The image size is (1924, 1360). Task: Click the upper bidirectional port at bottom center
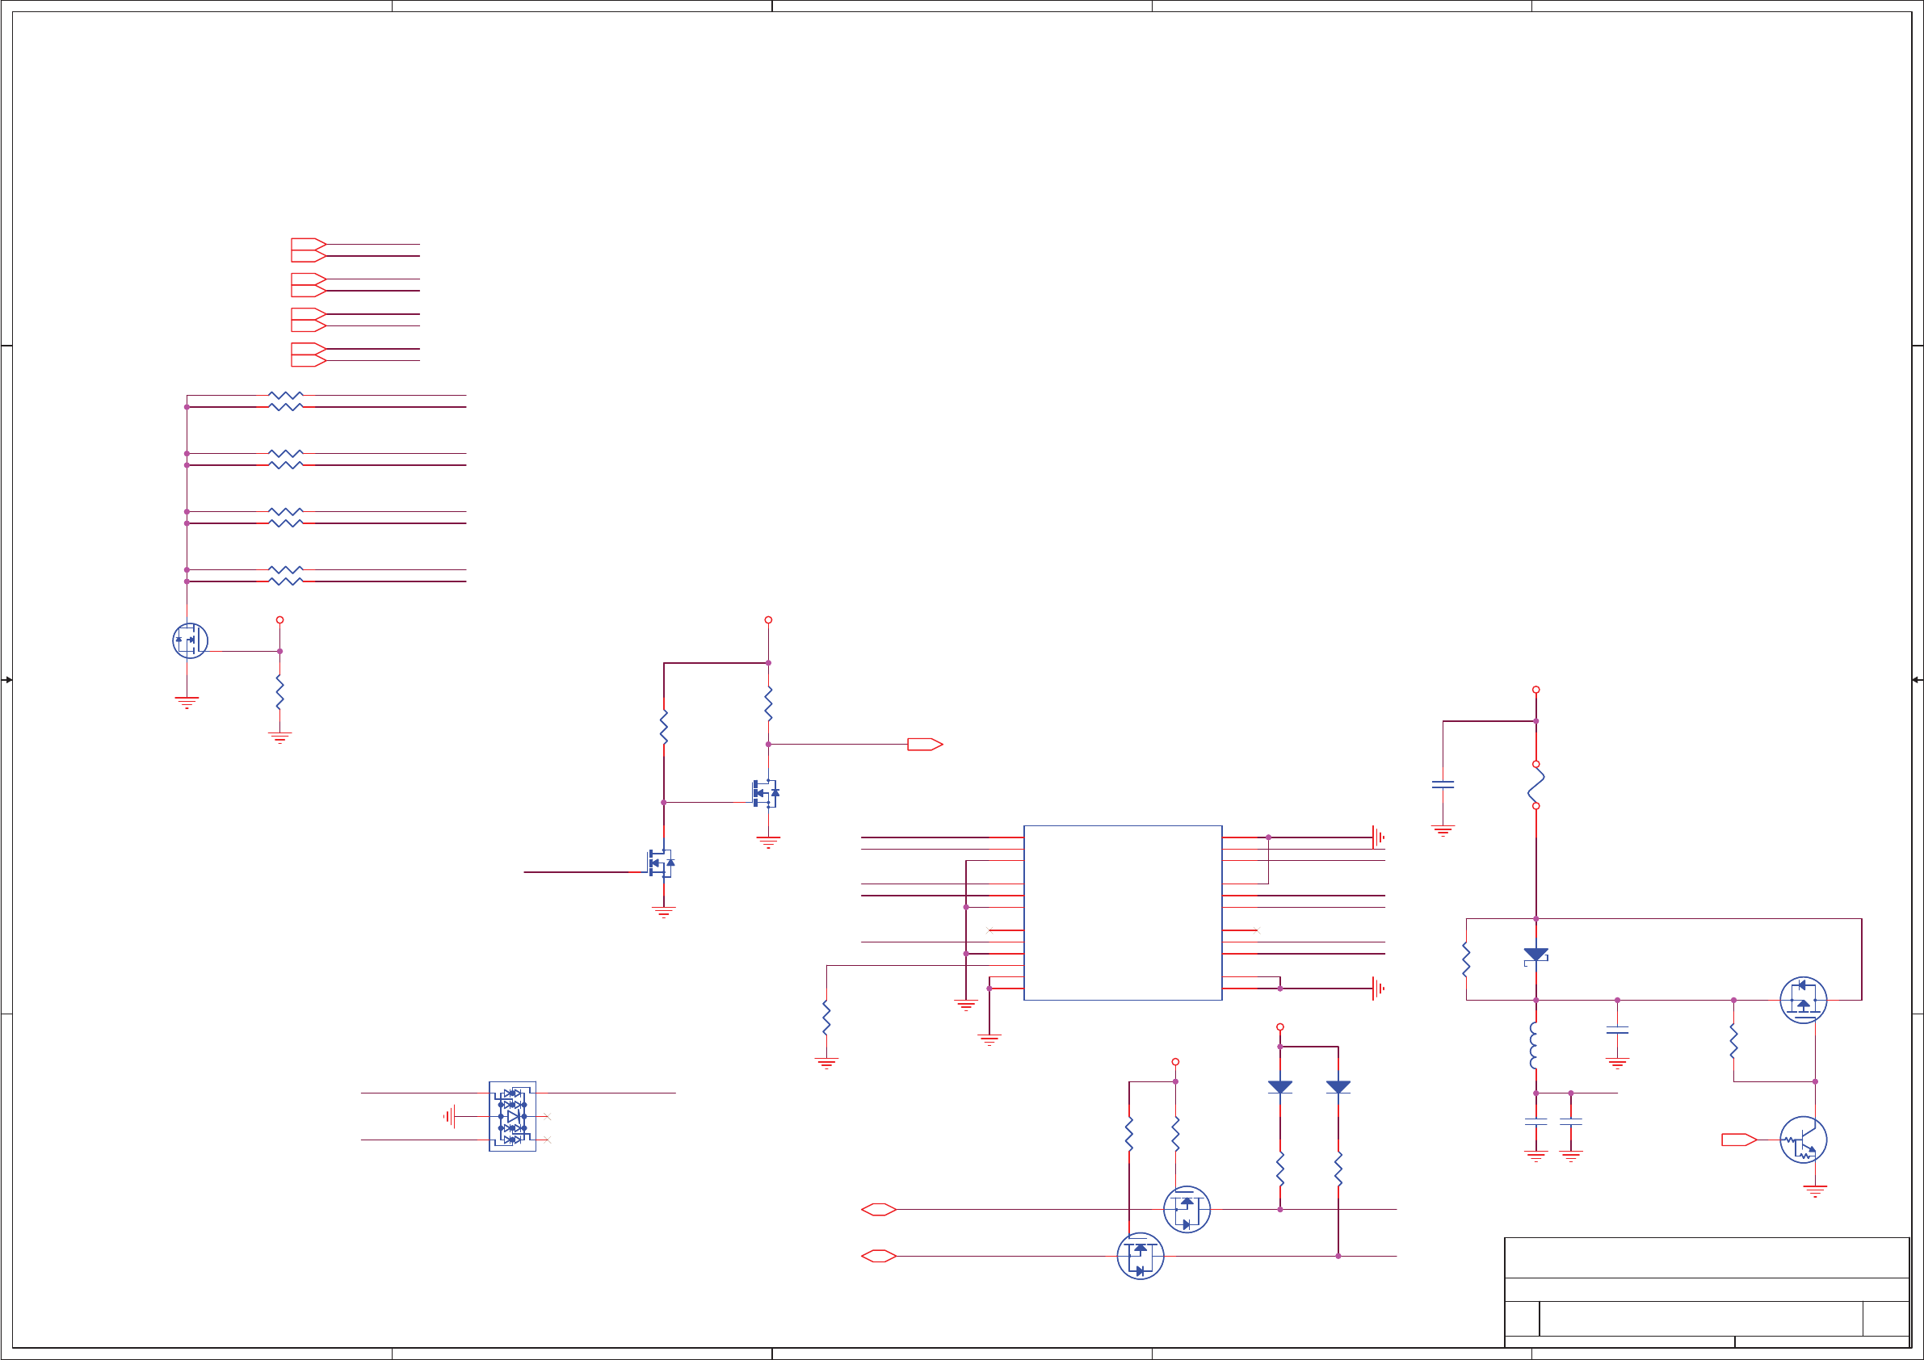tap(878, 1209)
